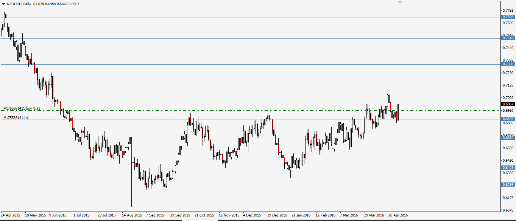Click the 0.7335 price axis value

508,60
